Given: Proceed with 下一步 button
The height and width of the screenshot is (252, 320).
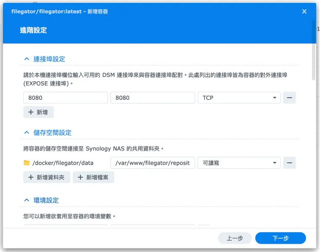Looking at the screenshot, I should pos(280,238).
